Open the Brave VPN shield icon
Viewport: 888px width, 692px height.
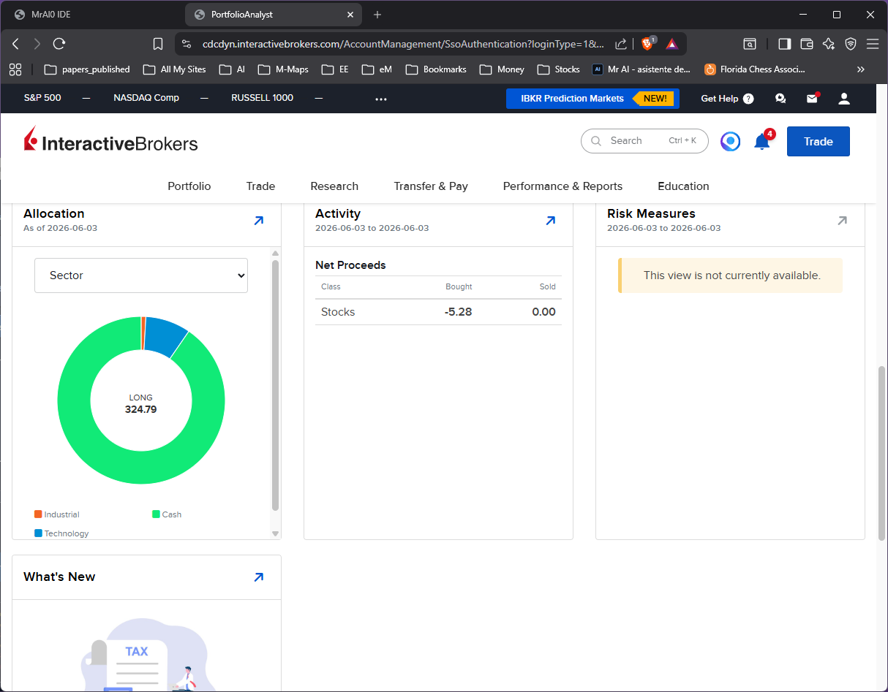click(851, 44)
